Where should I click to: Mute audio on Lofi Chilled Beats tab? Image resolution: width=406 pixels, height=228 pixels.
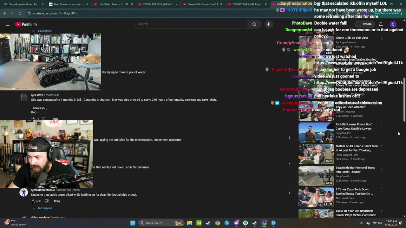pos(127,4)
